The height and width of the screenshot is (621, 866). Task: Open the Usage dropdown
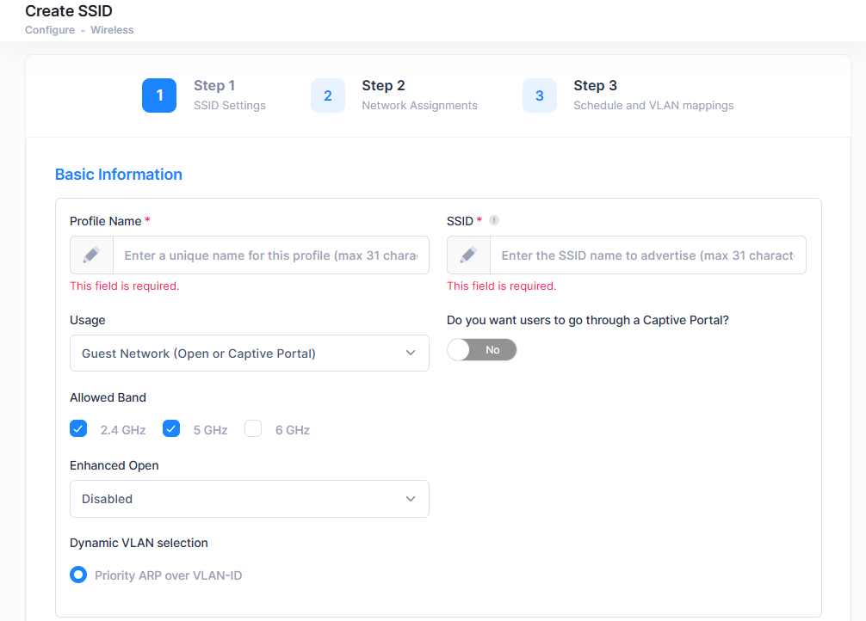[x=249, y=354]
